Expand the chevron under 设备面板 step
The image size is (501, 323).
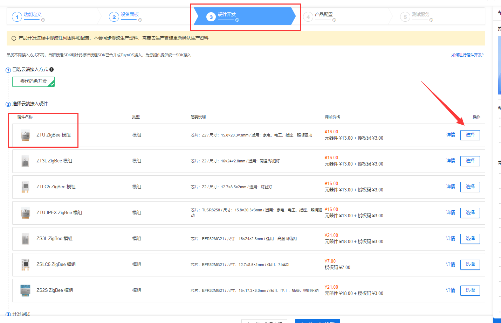[x=140, y=20]
